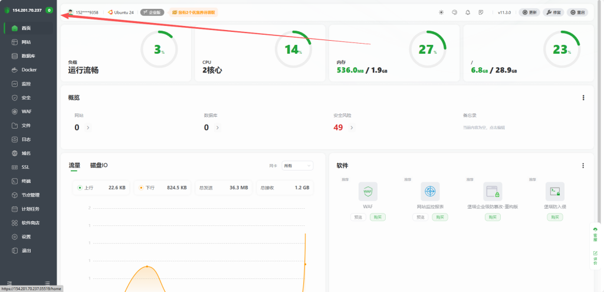Click the 更新 update button
This screenshot has width=604, height=292.
tap(530, 12)
